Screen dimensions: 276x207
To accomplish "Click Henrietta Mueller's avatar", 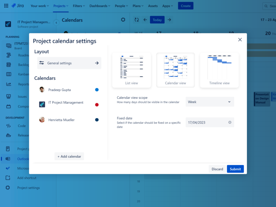I will pos(42,120).
